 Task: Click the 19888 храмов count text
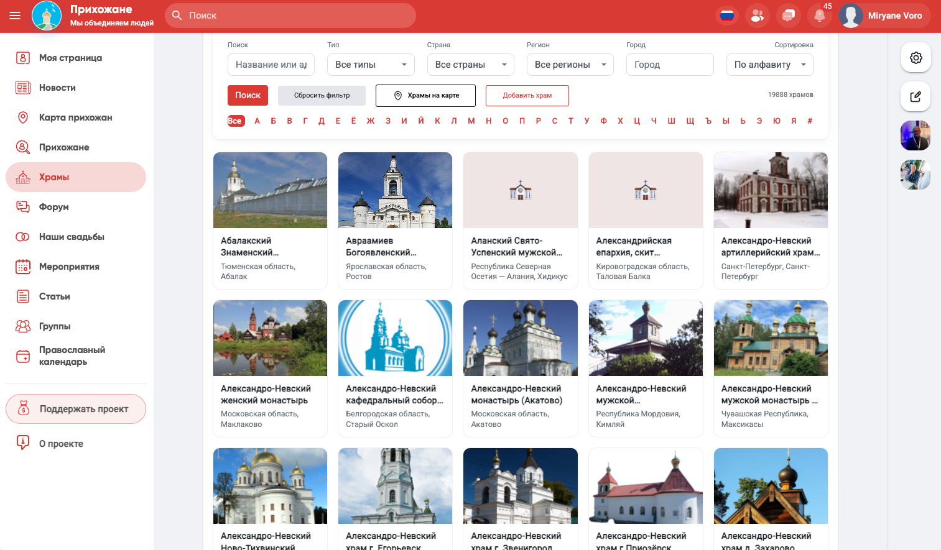[x=790, y=95]
